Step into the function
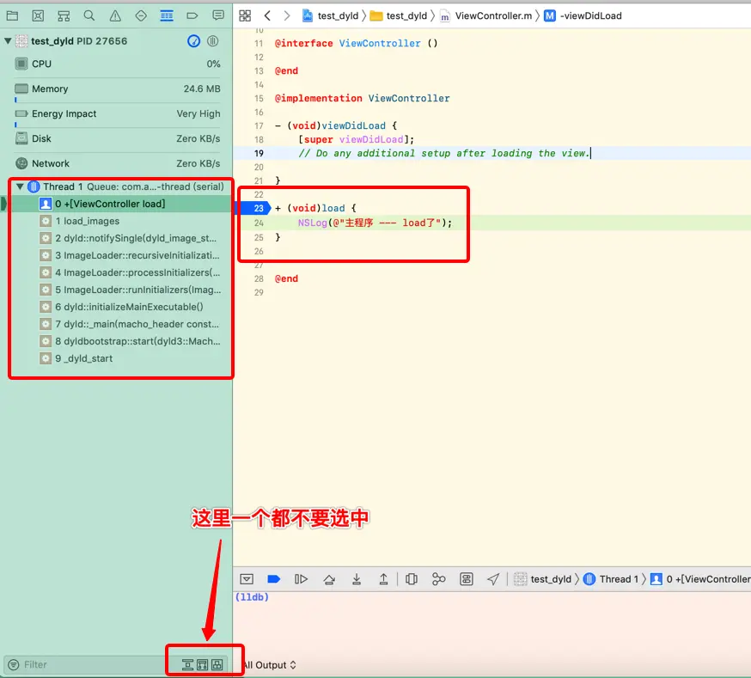 tap(357, 579)
